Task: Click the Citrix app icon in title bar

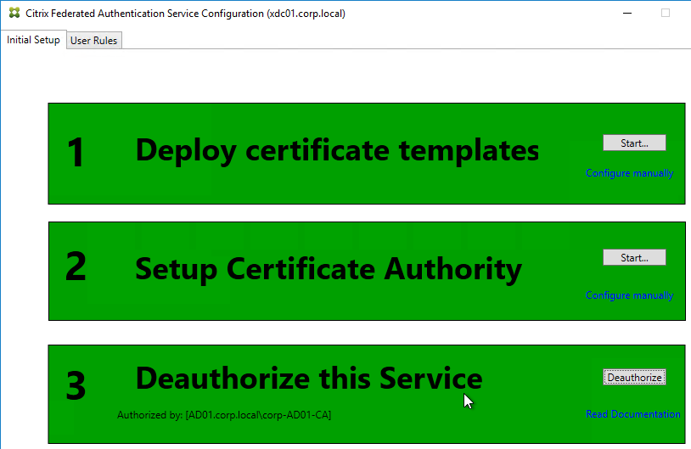Action: [x=14, y=13]
